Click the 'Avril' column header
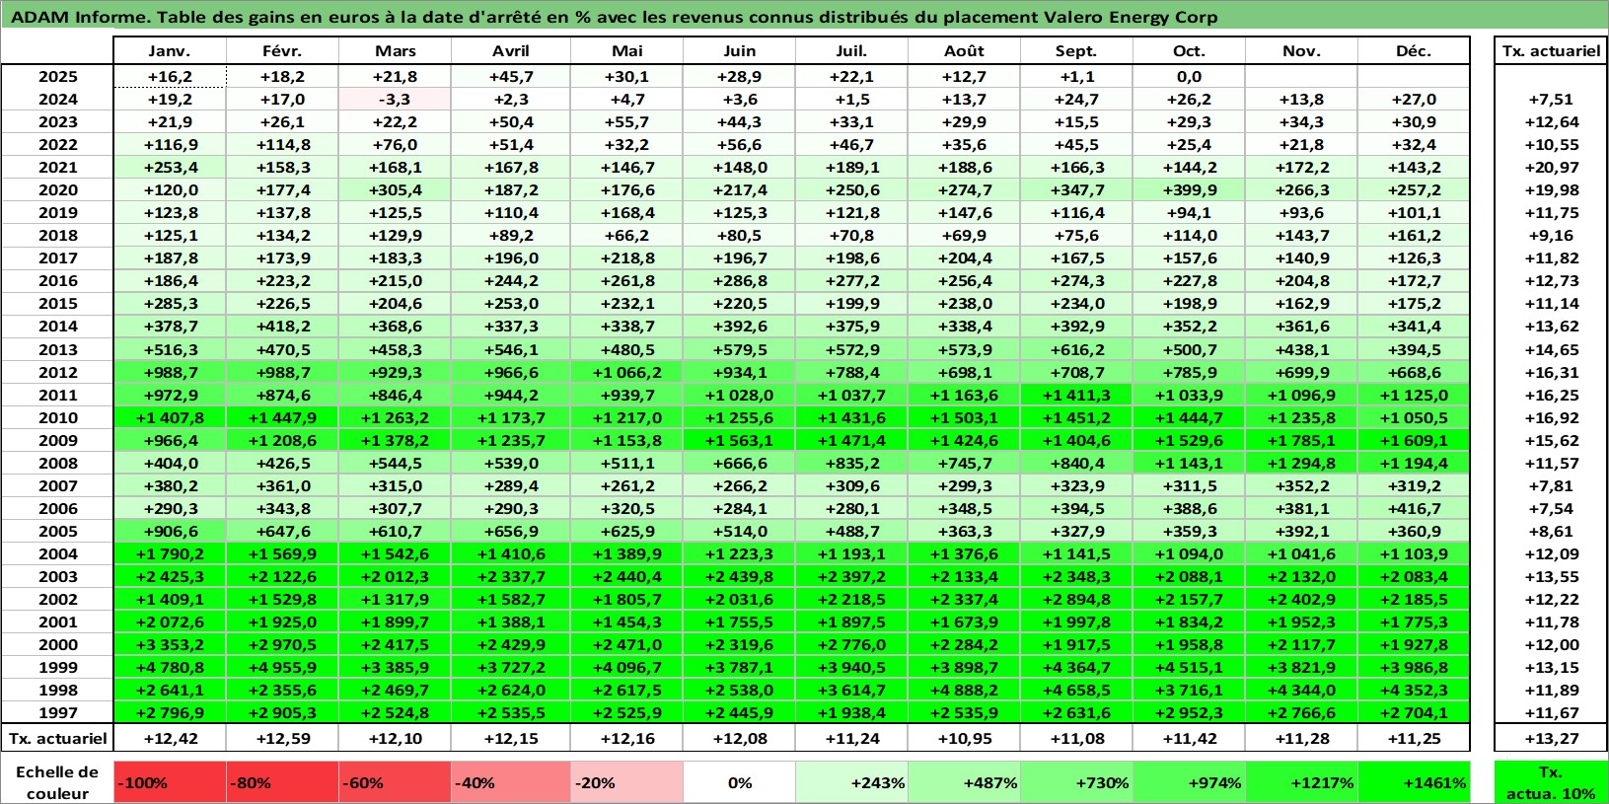This screenshot has height=804, width=1609. pyautogui.click(x=510, y=51)
